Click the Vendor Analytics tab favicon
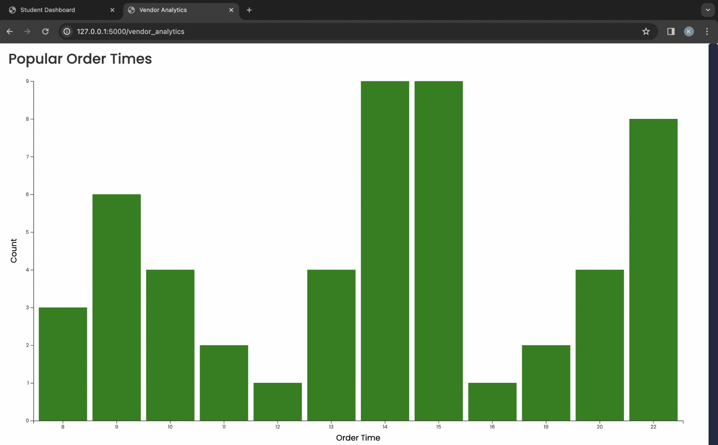The height and width of the screenshot is (445, 718). 132,10
